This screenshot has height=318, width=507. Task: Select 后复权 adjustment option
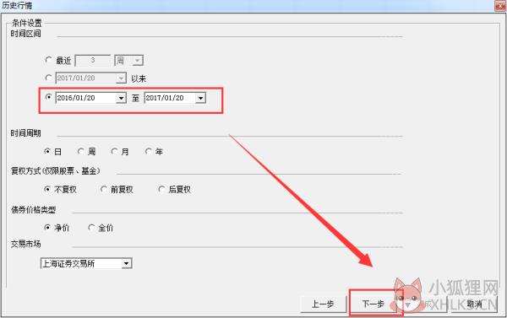[x=161, y=189]
